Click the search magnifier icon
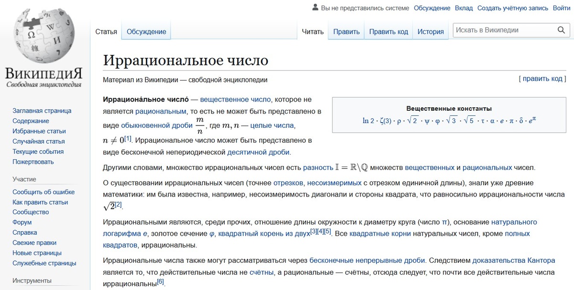The height and width of the screenshot is (290, 574). tap(562, 30)
